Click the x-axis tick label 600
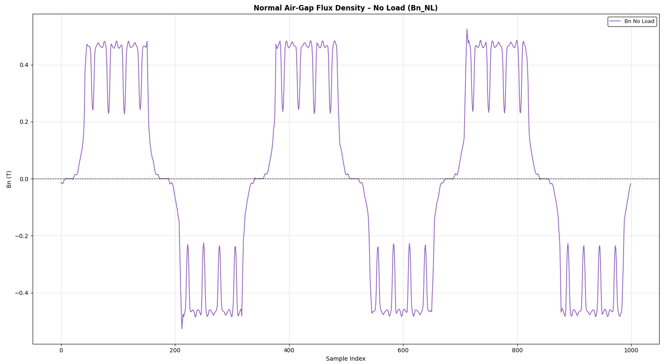Image resolution: width=665 pixels, height=364 pixels. [403, 351]
